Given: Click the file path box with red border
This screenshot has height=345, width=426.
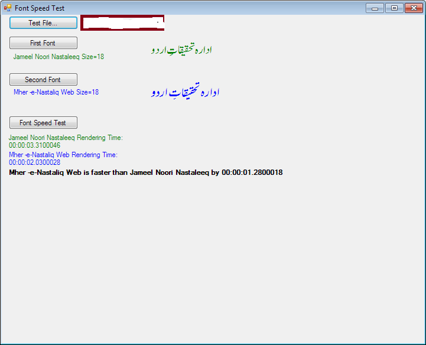Looking at the screenshot, I should click(x=122, y=23).
